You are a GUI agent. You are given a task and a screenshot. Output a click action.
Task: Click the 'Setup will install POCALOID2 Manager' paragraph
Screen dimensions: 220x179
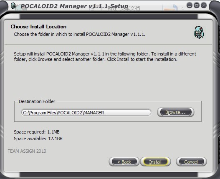click(x=105, y=56)
